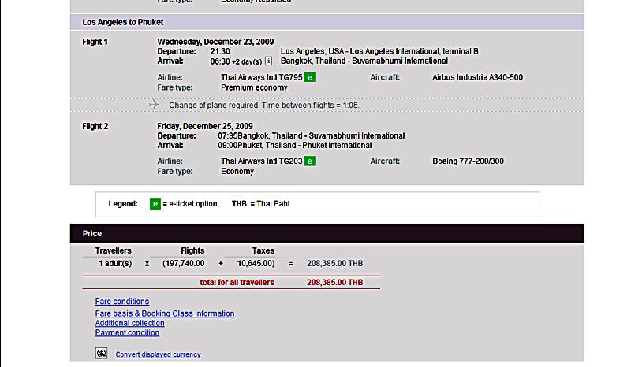The width and height of the screenshot is (631, 367).
Task: Click the total for all travellers label
Action: 237,282
